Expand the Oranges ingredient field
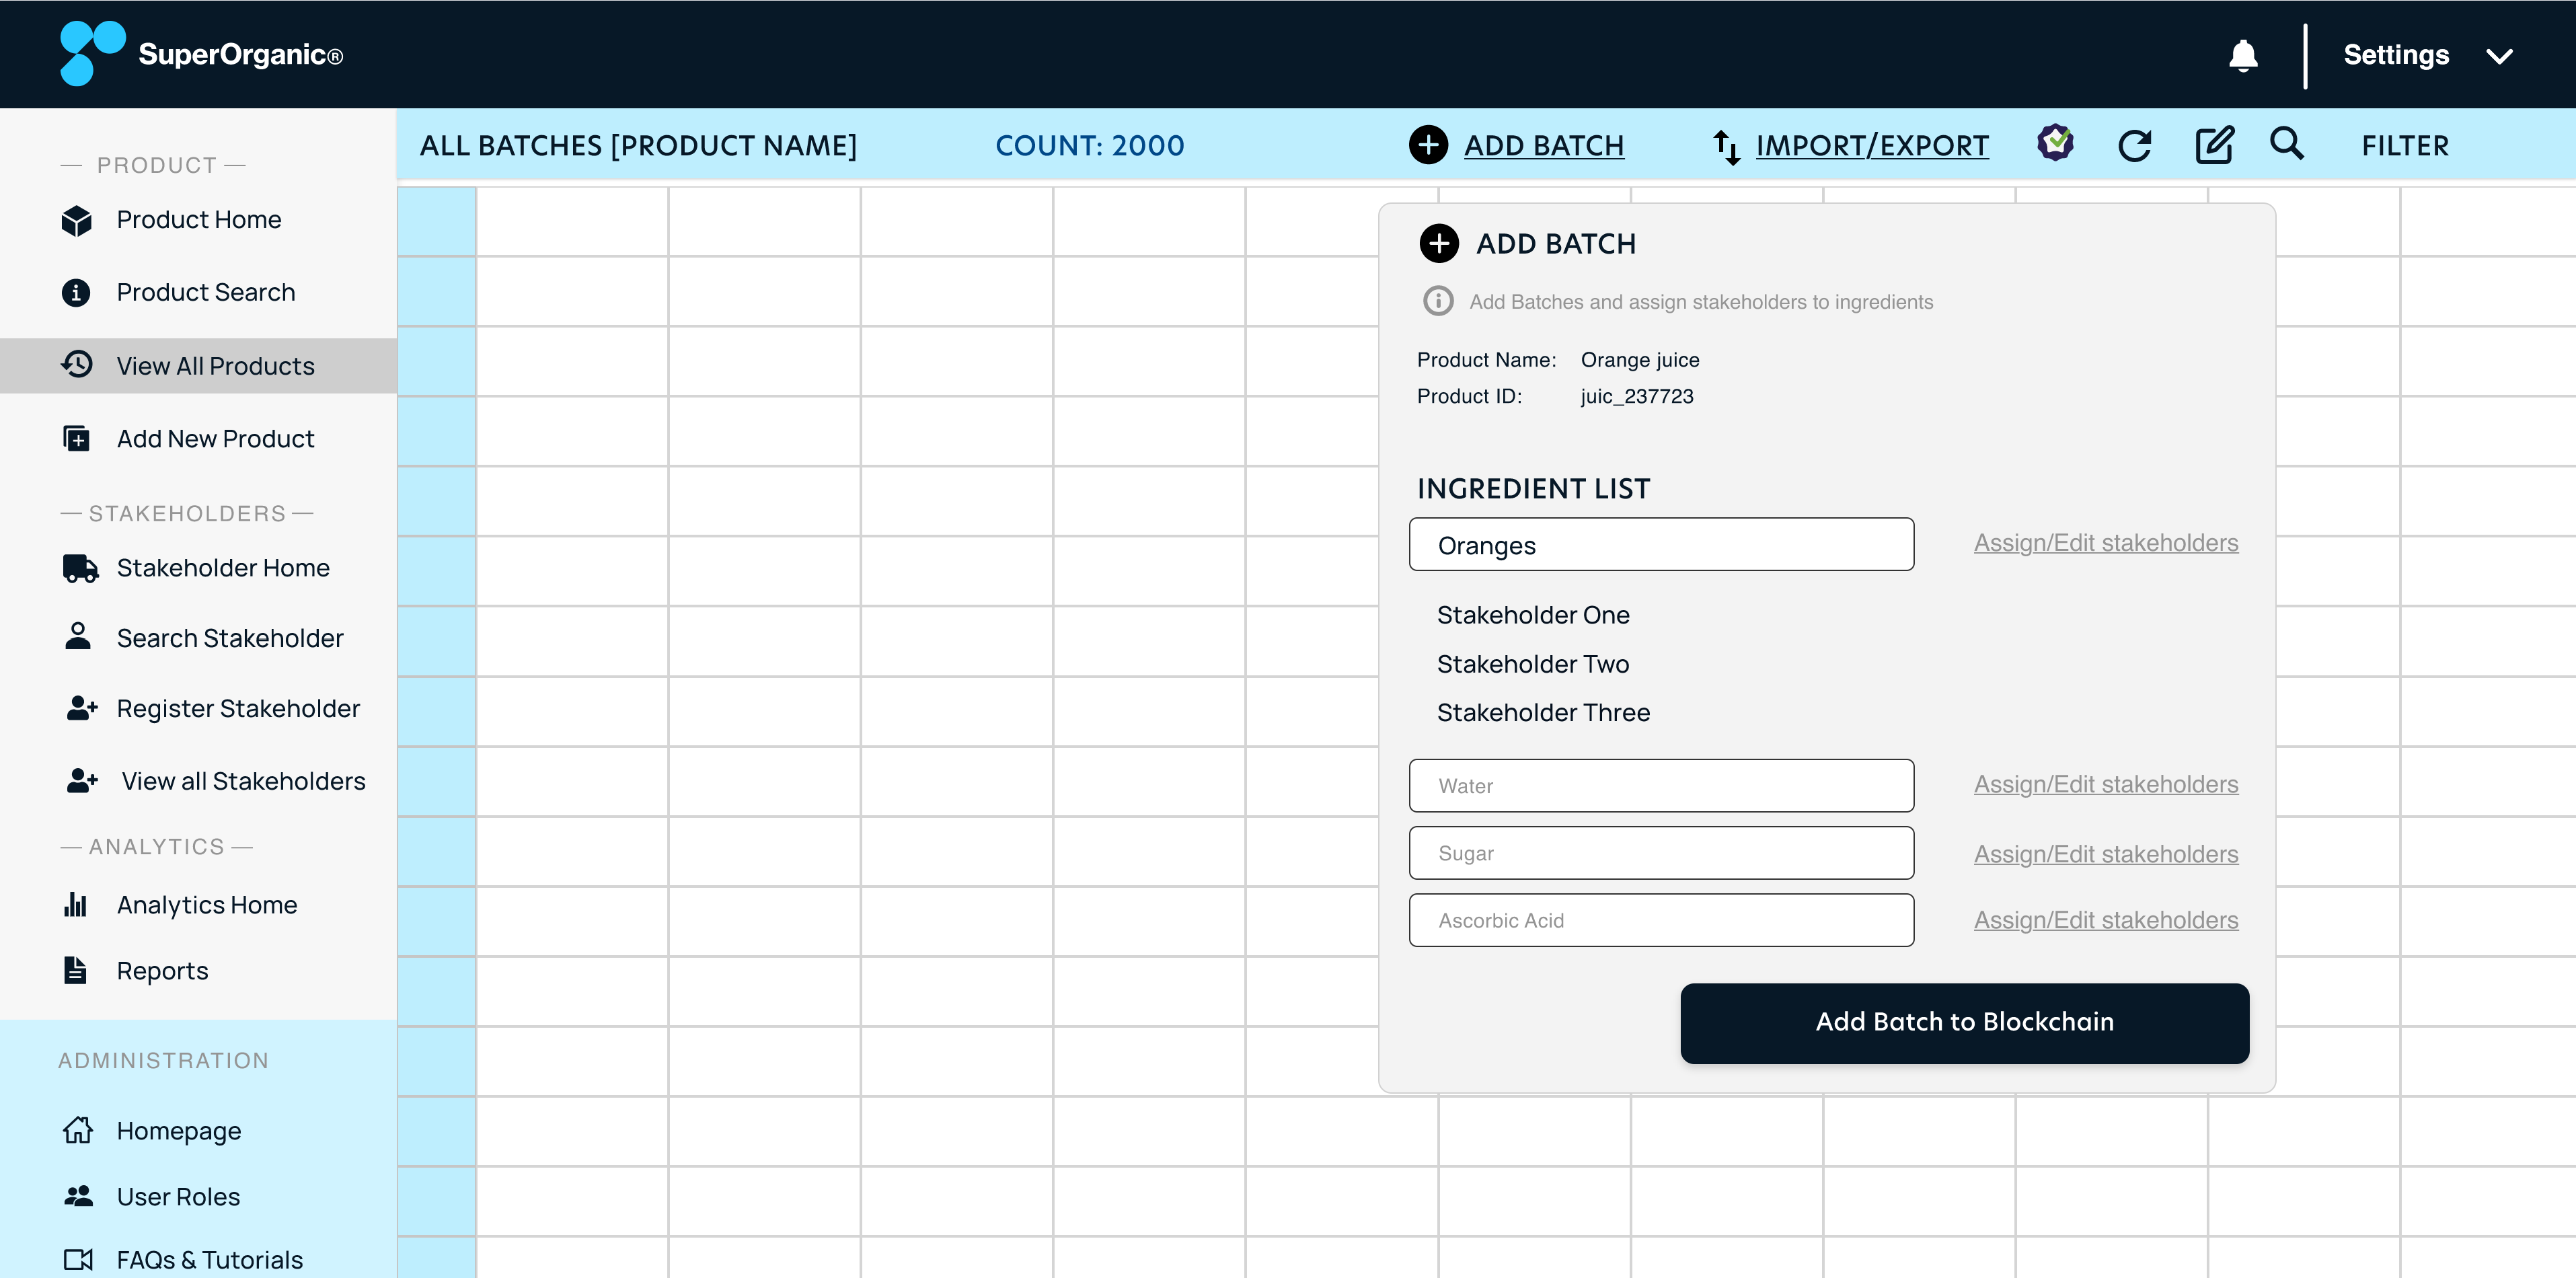 pyautogui.click(x=1661, y=545)
